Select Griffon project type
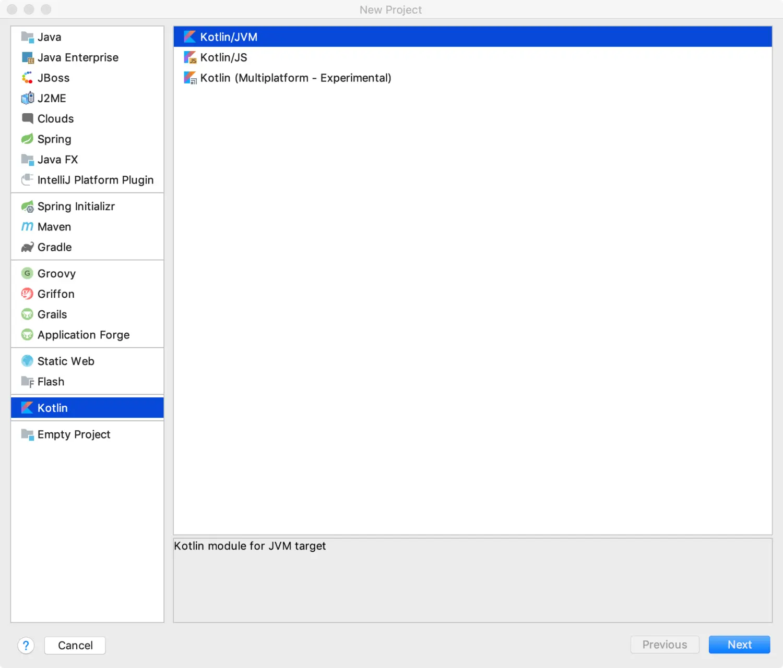This screenshot has height=668, width=783. coord(87,294)
